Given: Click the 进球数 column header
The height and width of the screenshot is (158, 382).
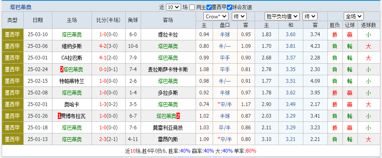Looking at the screenshot, I should (x=369, y=25).
